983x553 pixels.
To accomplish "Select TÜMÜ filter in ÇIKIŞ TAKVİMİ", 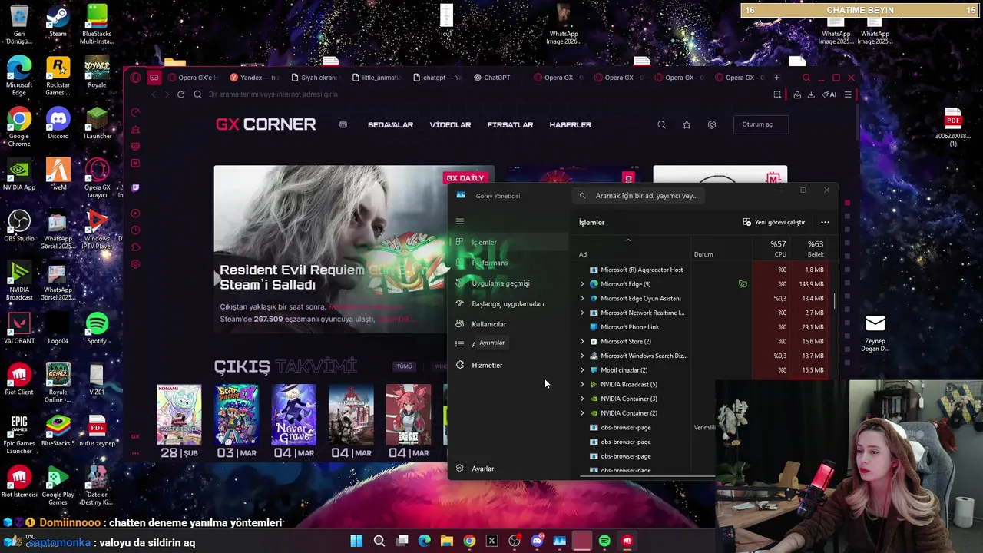I will [x=404, y=366].
